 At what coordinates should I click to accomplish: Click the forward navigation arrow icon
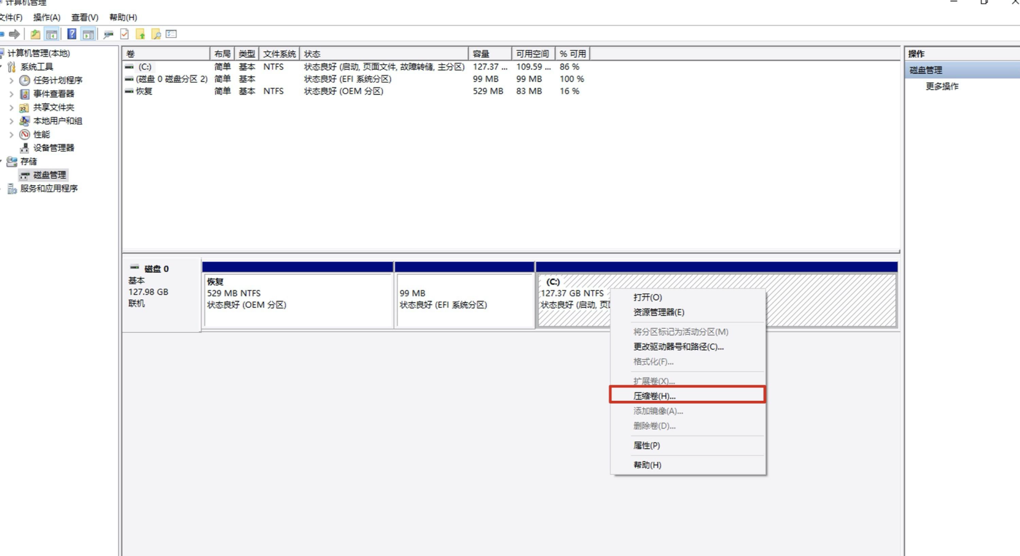pyautogui.click(x=14, y=34)
